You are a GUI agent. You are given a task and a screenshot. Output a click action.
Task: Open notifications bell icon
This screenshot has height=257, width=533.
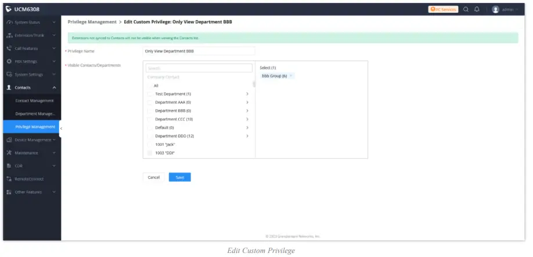477,9
